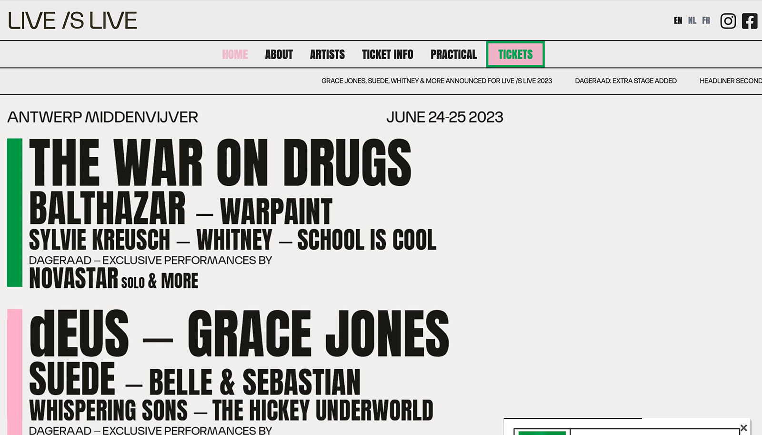Click the pink bar beside dEUS lineup
The height and width of the screenshot is (435, 762).
point(15,372)
